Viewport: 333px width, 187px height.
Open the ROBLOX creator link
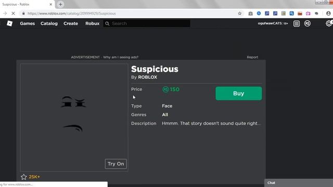(148, 77)
